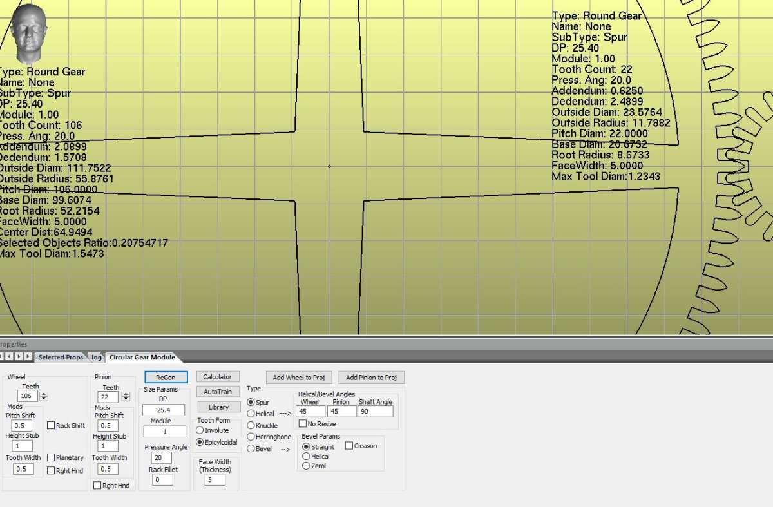The height and width of the screenshot is (507, 773).
Task: Choose Knuckle gear type
Action: 251,425
